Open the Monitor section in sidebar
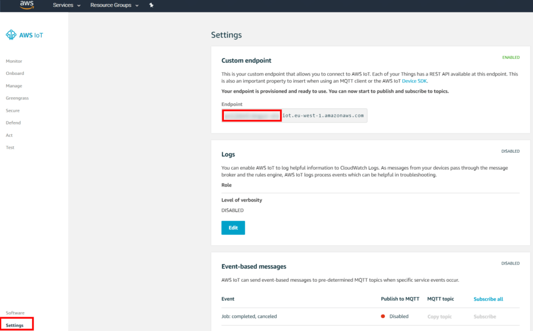Image resolution: width=533 pixels, height=331 pixels. point(14,61)
